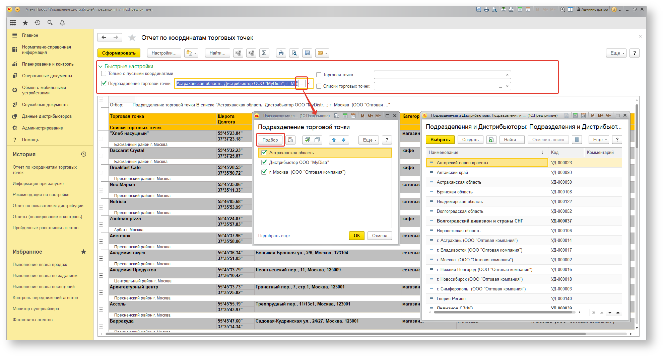Open 'Оперативные документы' sidebar section
The image size is (663, 356).
[47, 76]
